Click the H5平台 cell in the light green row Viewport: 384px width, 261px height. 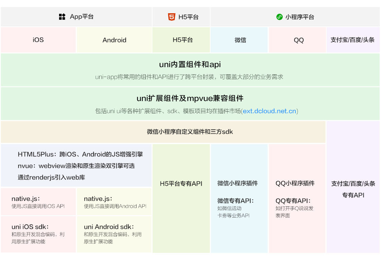181,40
